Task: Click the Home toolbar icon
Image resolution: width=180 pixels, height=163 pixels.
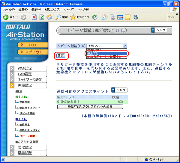Action: [x=49, y=17]
